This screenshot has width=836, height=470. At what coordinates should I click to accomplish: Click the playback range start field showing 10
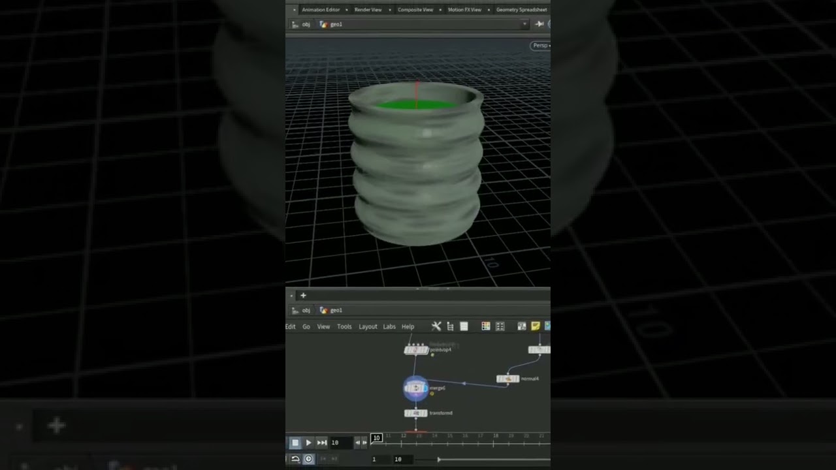(x=404, y=460)
